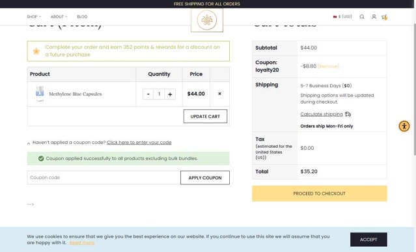Collapse the coupon code section chevron
The height and width of the screenshot is (252, 416).
[x=29, y=143]
